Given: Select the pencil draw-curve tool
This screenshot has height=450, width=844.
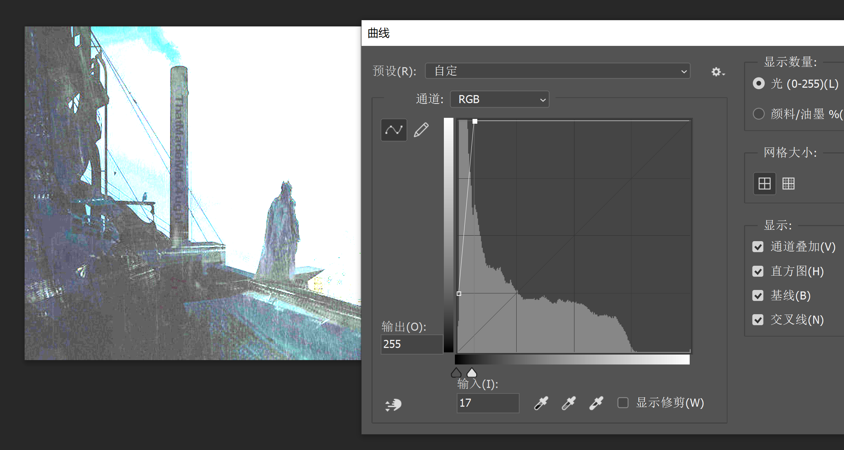Looking at the screenshot, I should click(421, 130).
